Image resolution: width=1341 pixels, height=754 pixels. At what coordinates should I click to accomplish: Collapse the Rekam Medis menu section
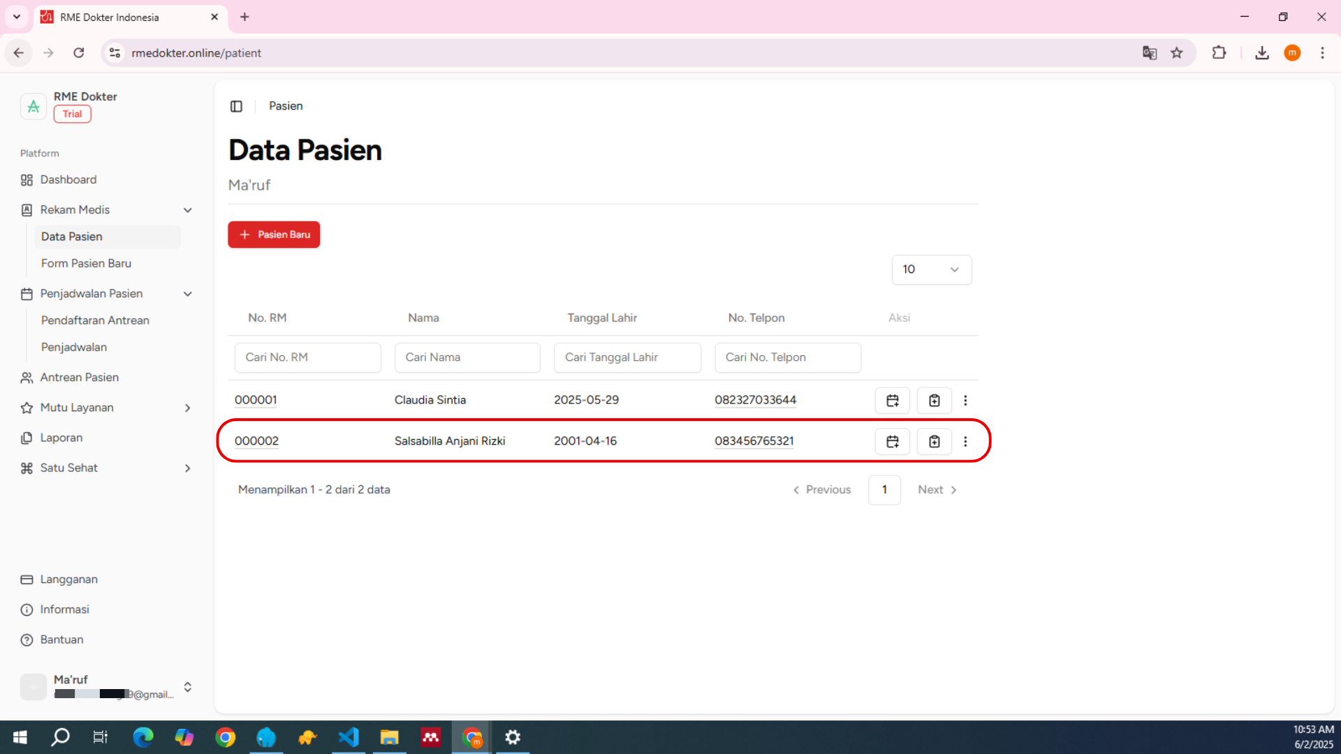pos(187,210)
